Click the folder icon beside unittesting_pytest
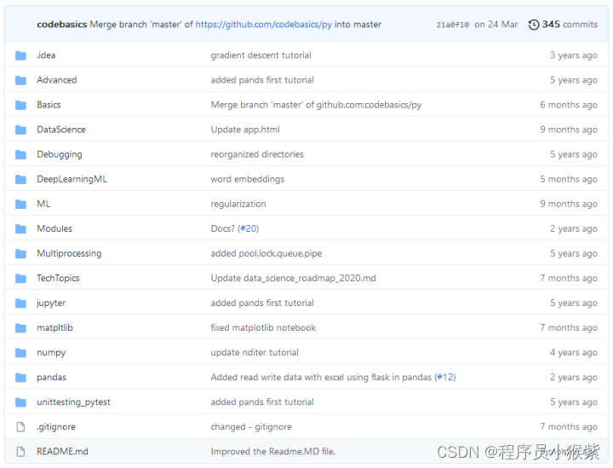613x468 pixels. pos(20,402)
